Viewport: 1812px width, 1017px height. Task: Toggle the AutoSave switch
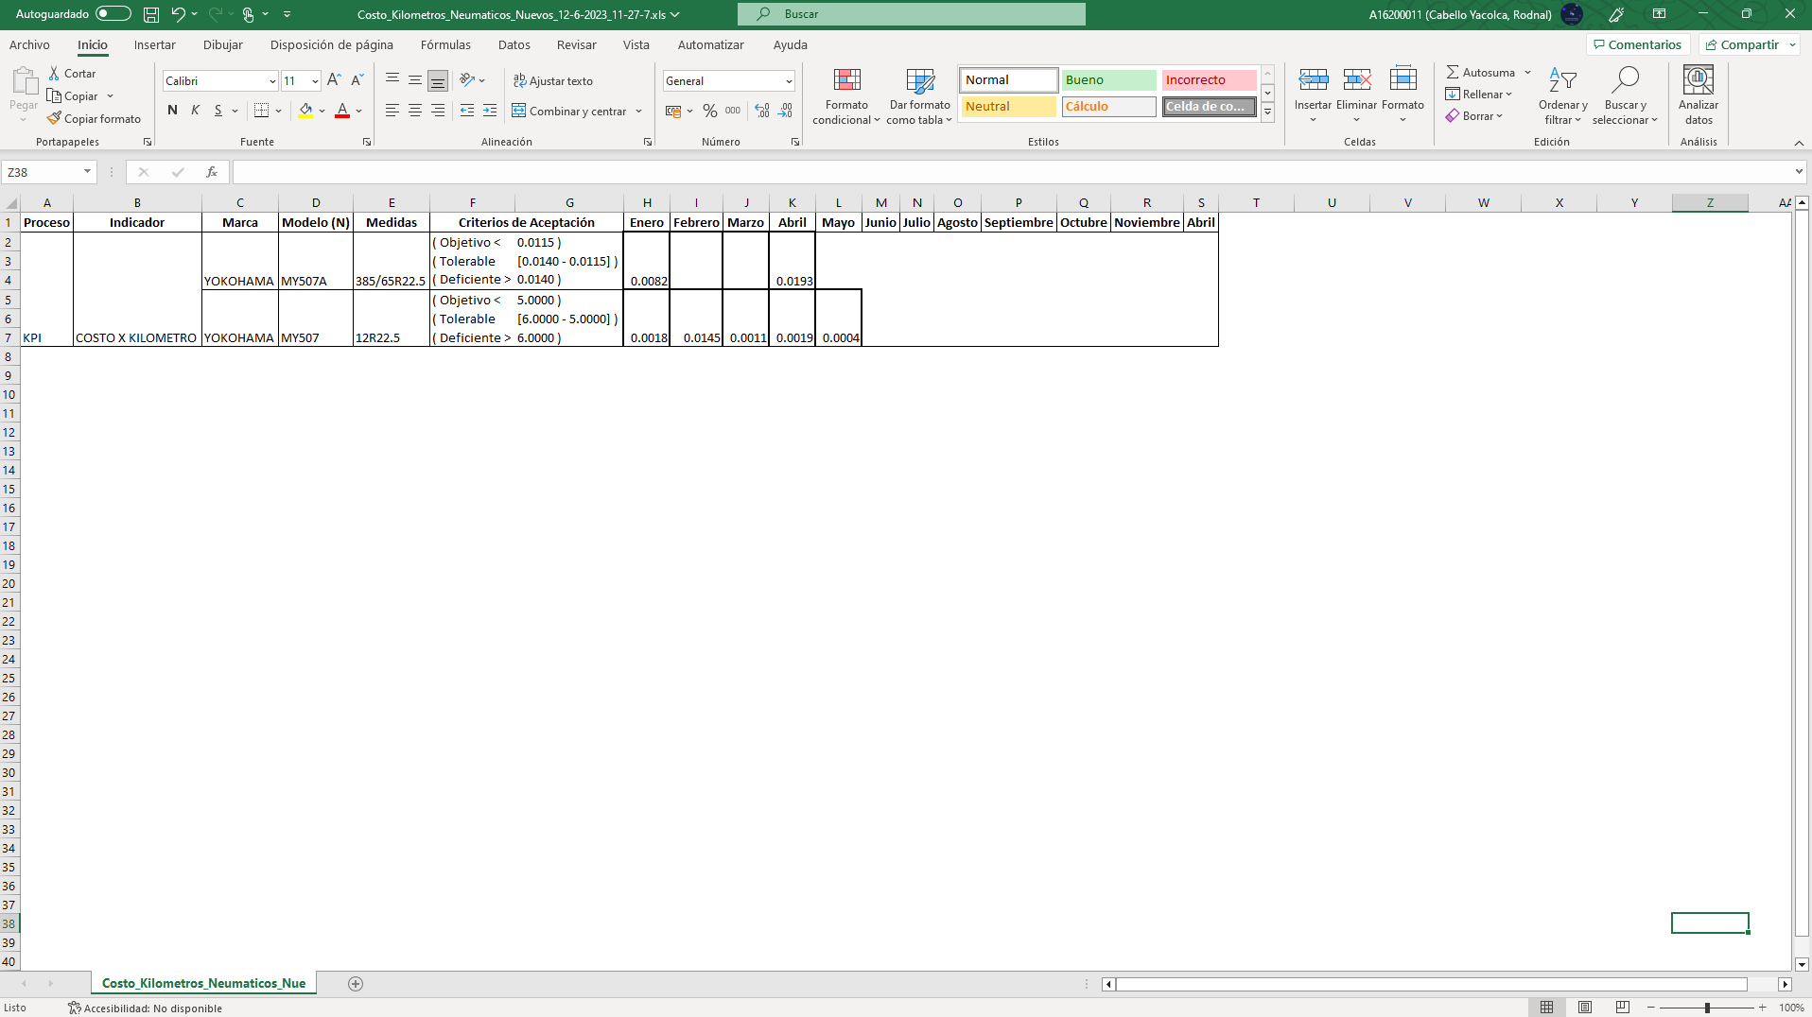[x=113, y=14]
